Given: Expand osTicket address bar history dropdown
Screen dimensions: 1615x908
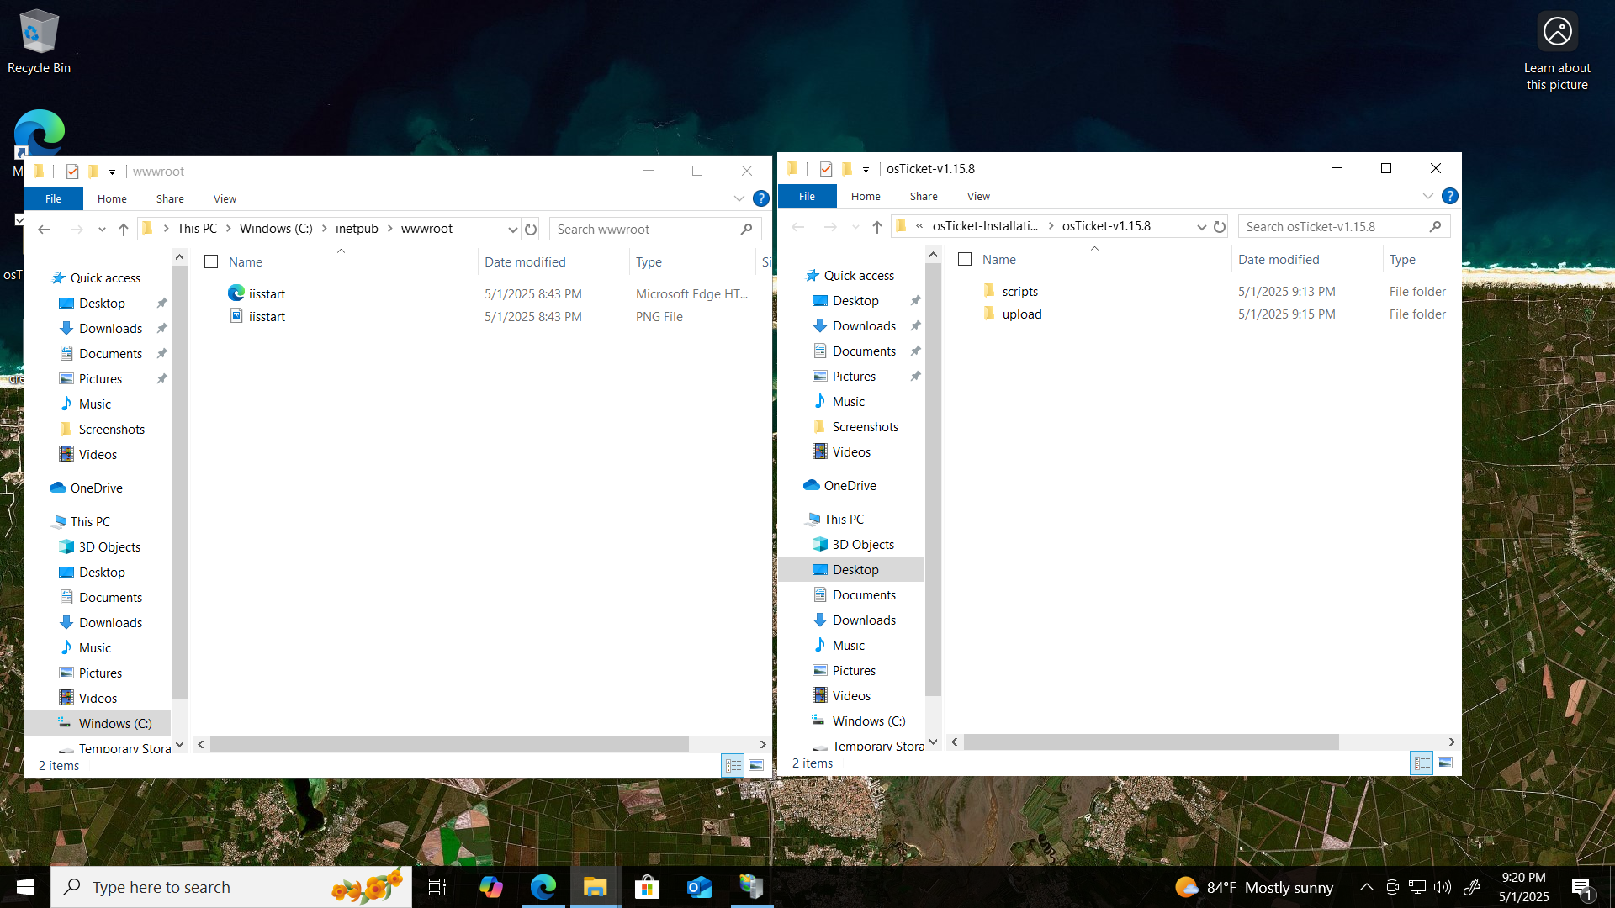Looking at the screenshot, I should [x=1201, y=226].
